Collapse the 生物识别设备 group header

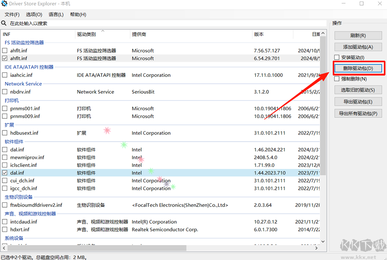(19, 197)
